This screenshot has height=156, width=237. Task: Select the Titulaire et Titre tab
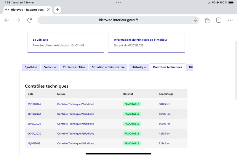point(74,67)
